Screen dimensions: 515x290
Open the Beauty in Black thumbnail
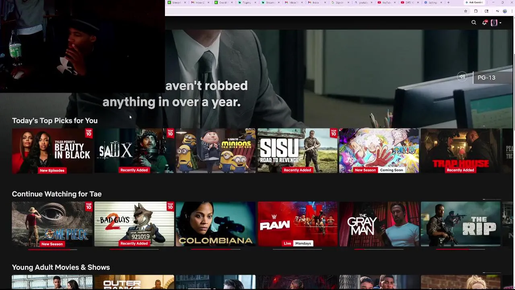(52, 151)
